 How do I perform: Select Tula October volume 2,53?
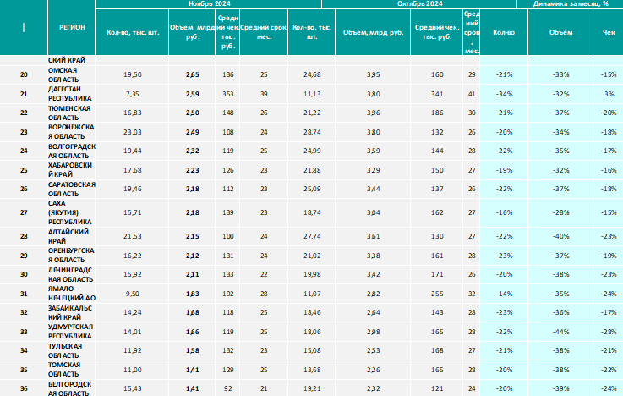[373, 350]
